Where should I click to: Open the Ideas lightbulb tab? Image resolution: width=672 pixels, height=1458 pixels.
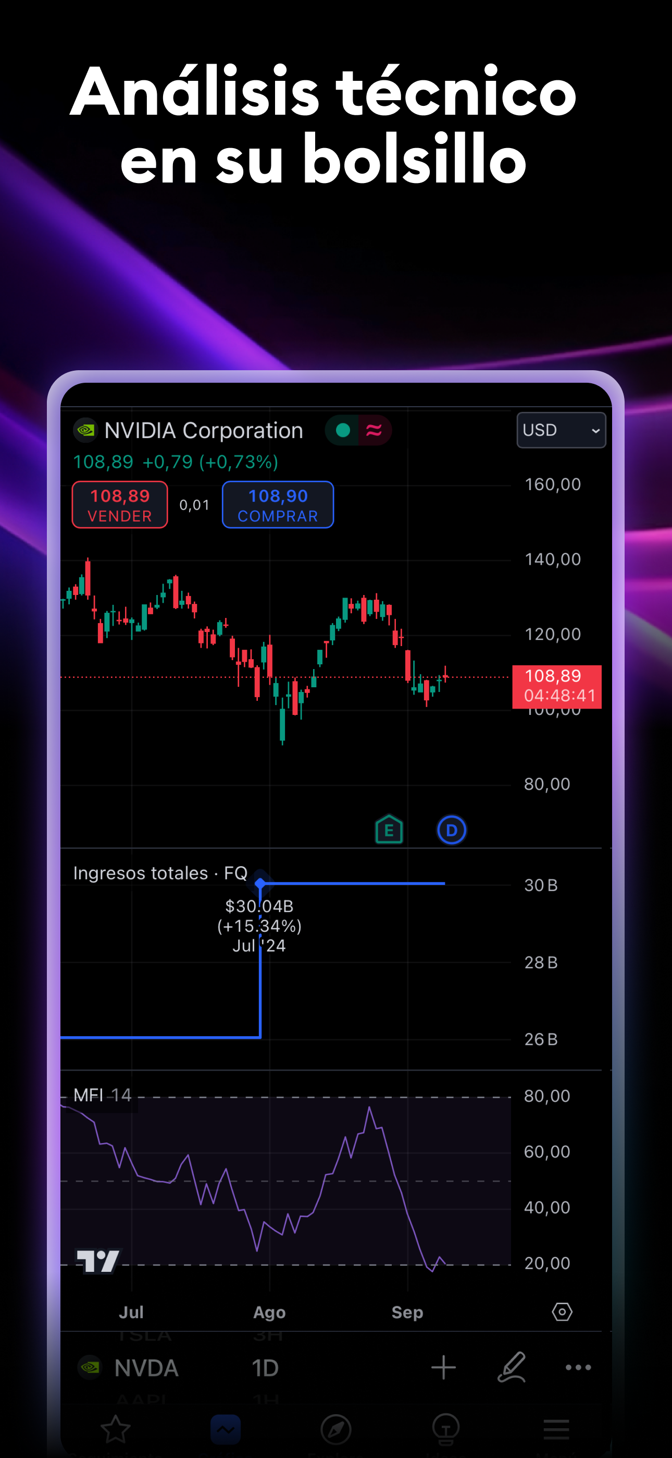tap(446, 1429)
